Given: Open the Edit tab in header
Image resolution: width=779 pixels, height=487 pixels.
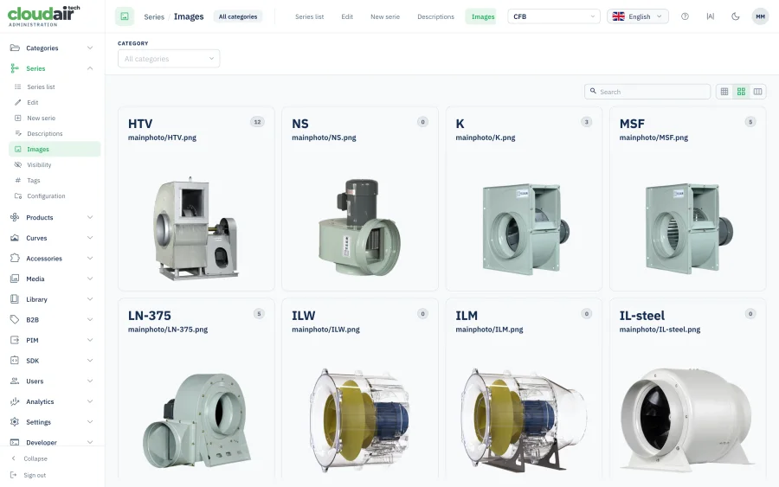Looking at the screenshot, I should tap(347, 16).
